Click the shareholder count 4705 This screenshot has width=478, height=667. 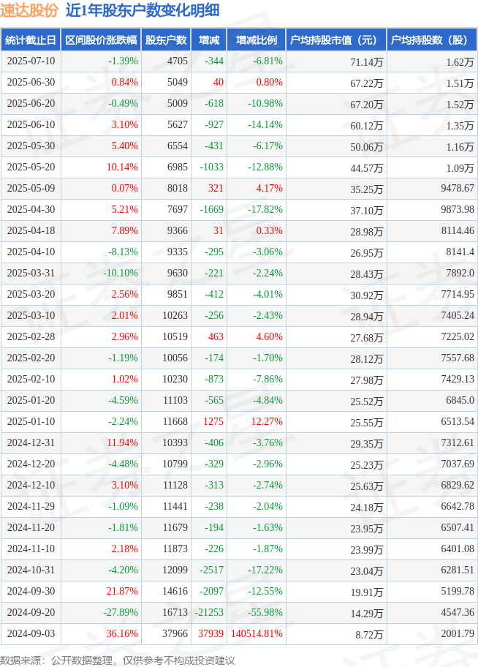click(178, 61)
